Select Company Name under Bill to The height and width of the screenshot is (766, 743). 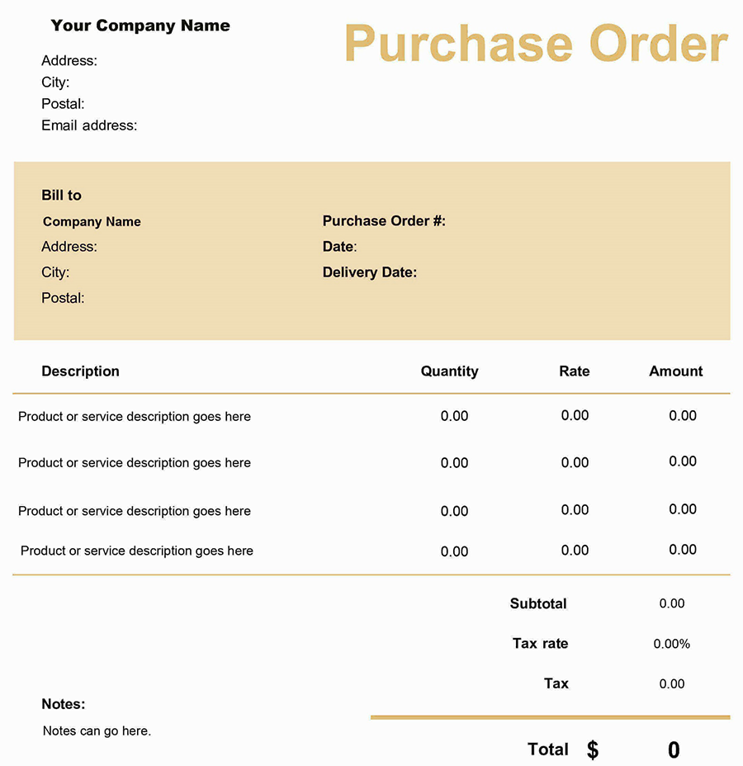click(92, 222)
